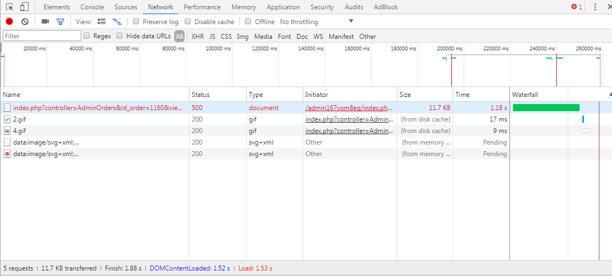Clear the network log
Screen dimensions: 612x276
(x=25, y=21)
